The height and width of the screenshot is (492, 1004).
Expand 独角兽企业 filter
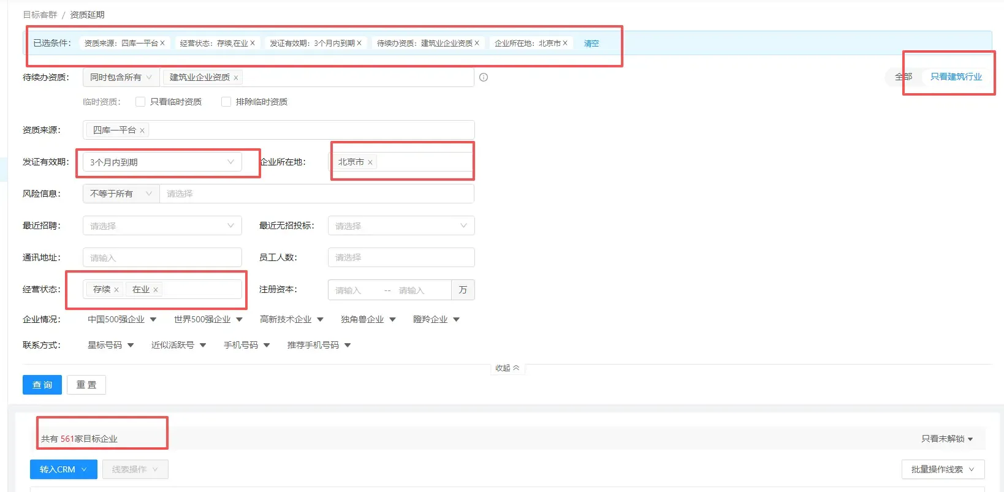point(368,319)
